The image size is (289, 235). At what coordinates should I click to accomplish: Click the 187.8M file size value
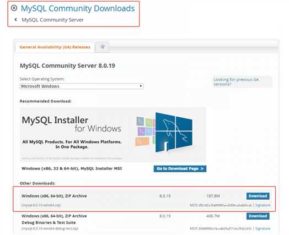click(213, 196)
